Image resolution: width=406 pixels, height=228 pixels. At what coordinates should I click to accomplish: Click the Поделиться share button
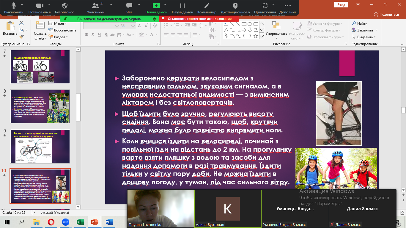[386, 14]
